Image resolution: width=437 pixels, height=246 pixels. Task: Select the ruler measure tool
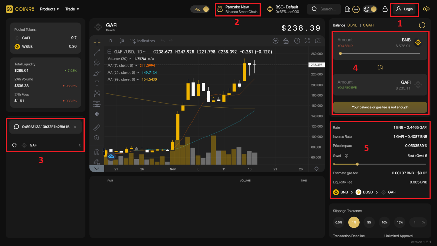click(97, 128)
